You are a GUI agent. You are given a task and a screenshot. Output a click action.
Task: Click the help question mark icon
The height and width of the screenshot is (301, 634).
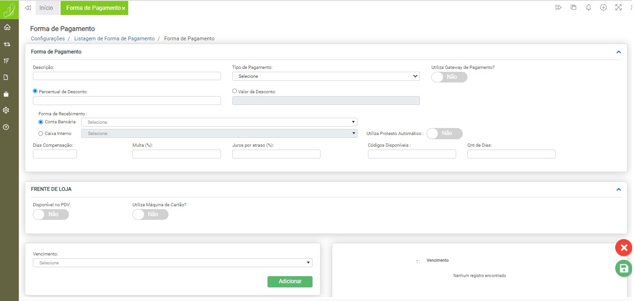[x=7, y=127]
